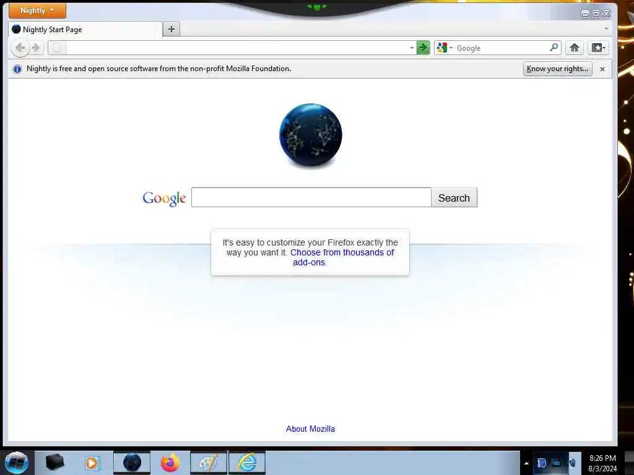Click the green Go arrow button
This screenshot has height=475, width=634.
pyautogui.click(x=423, y=48)
